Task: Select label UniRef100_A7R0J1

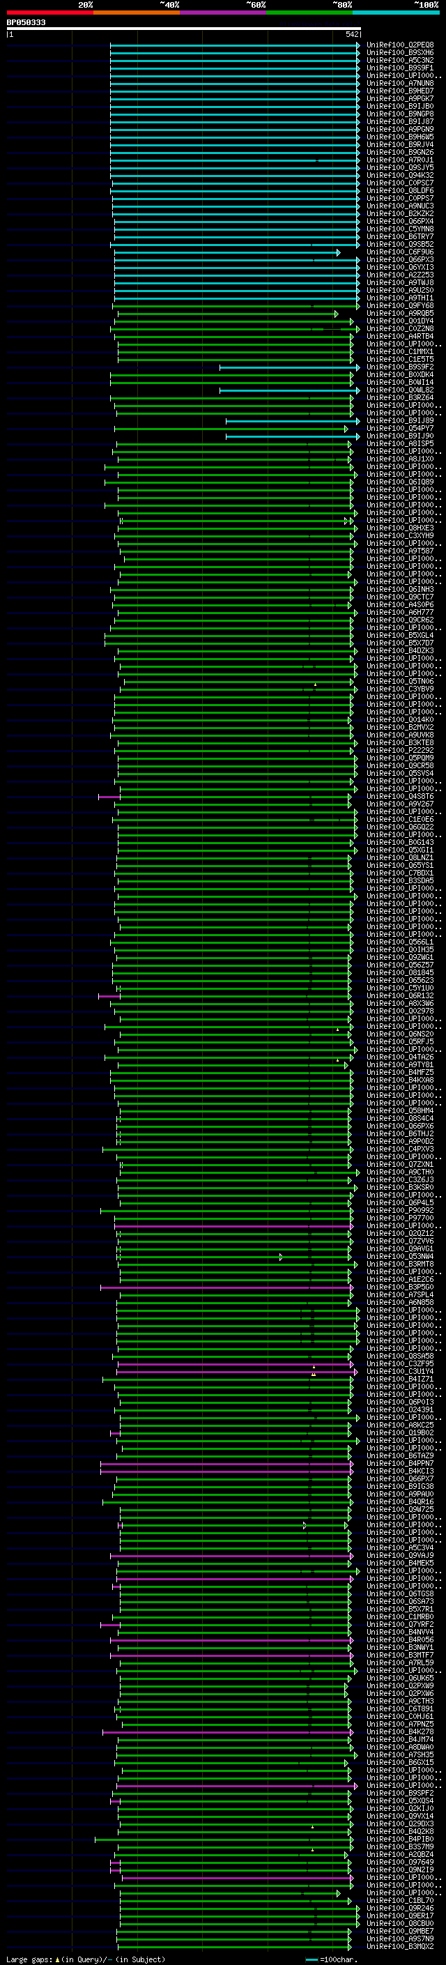Action: [x=400, y=160]
